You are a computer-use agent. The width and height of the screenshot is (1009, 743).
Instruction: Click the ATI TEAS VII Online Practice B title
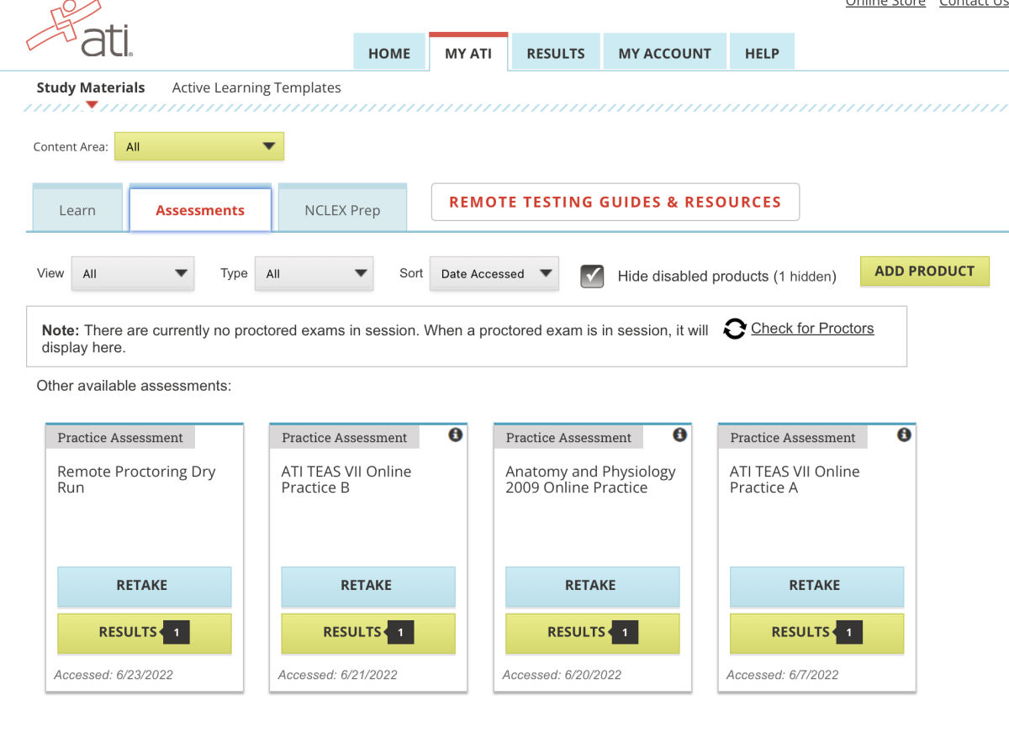346,480
